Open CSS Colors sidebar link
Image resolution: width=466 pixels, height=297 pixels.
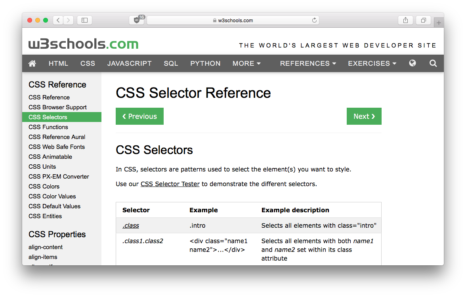click(x=44, y=187)
